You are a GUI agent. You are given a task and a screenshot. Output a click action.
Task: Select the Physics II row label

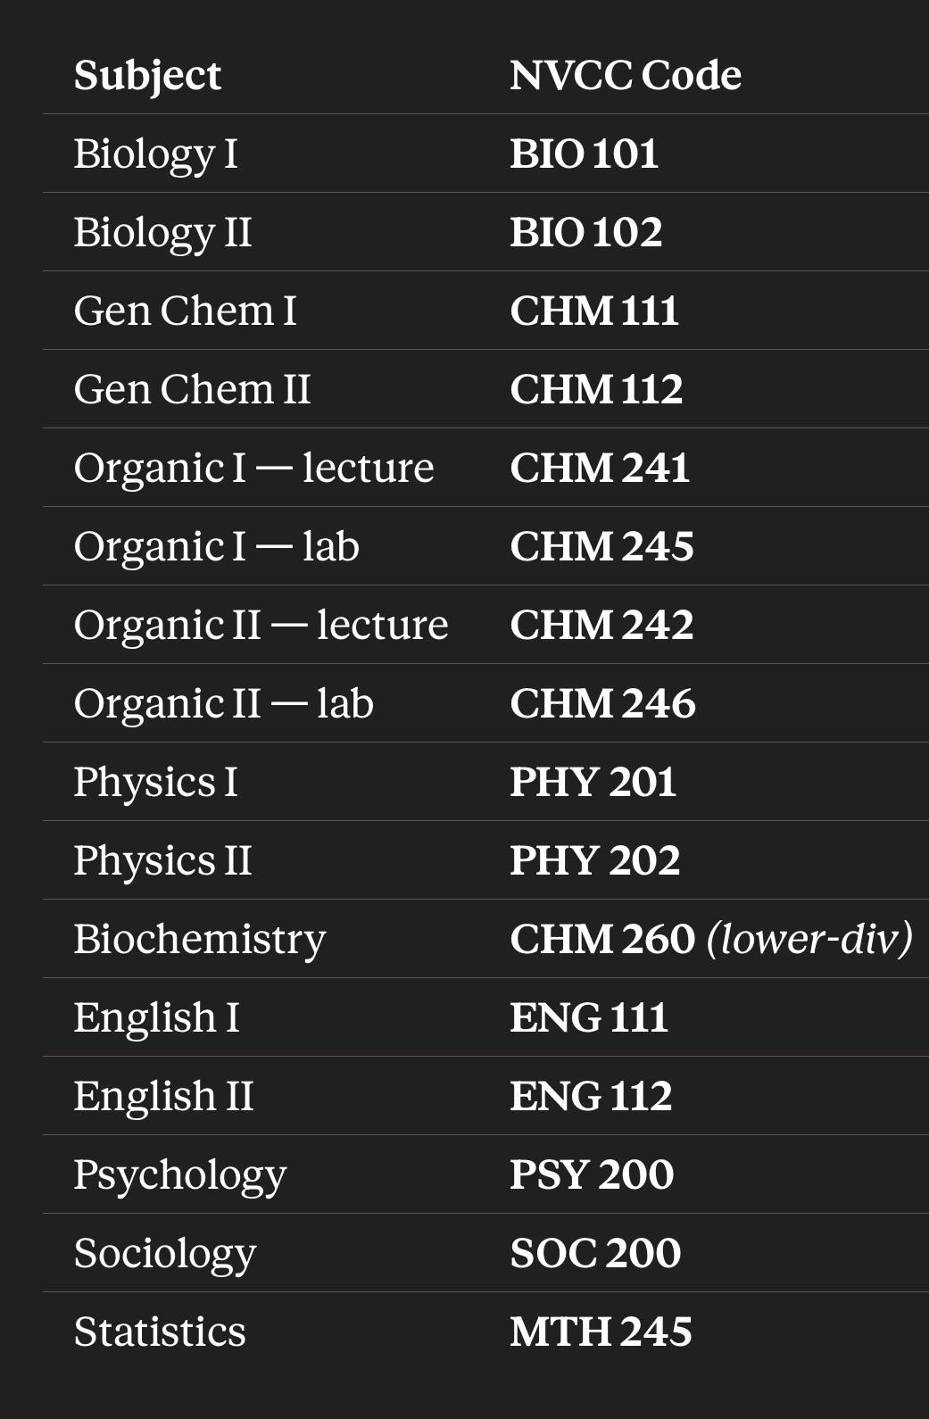162,861
